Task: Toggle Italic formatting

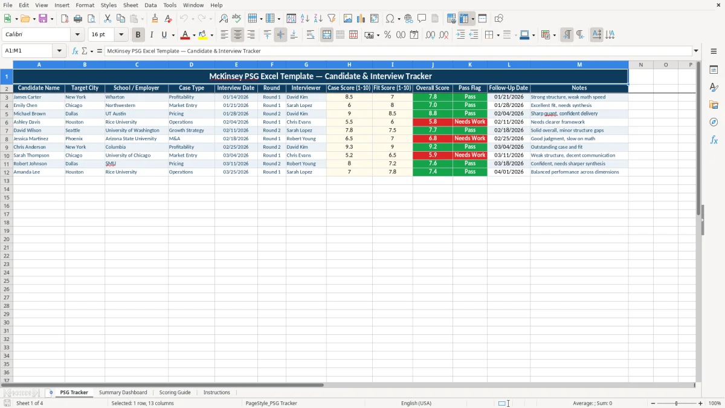Action: 151,35
